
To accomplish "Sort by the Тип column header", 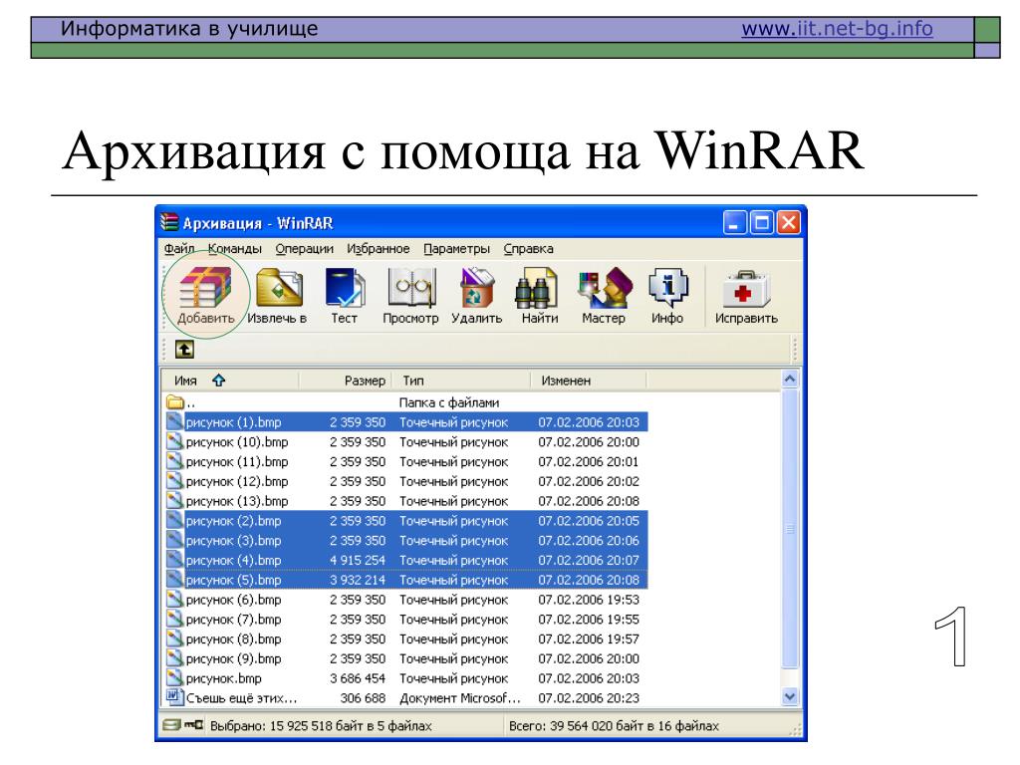I will (x=460, y=381).
